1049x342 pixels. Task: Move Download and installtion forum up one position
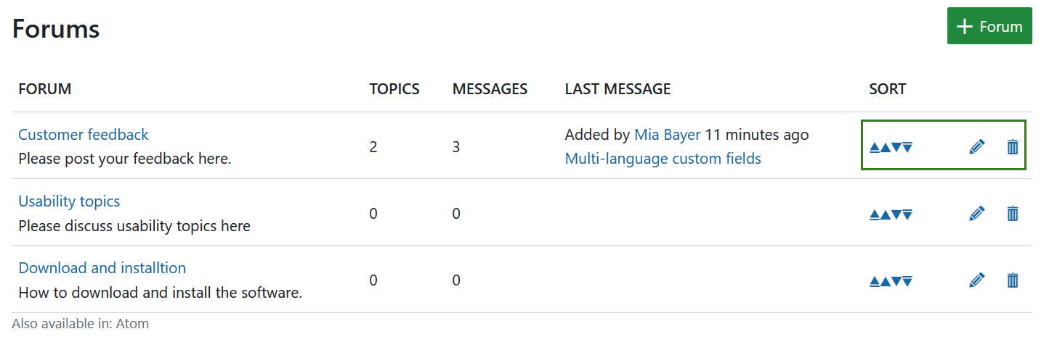click(x=886, y=281)
